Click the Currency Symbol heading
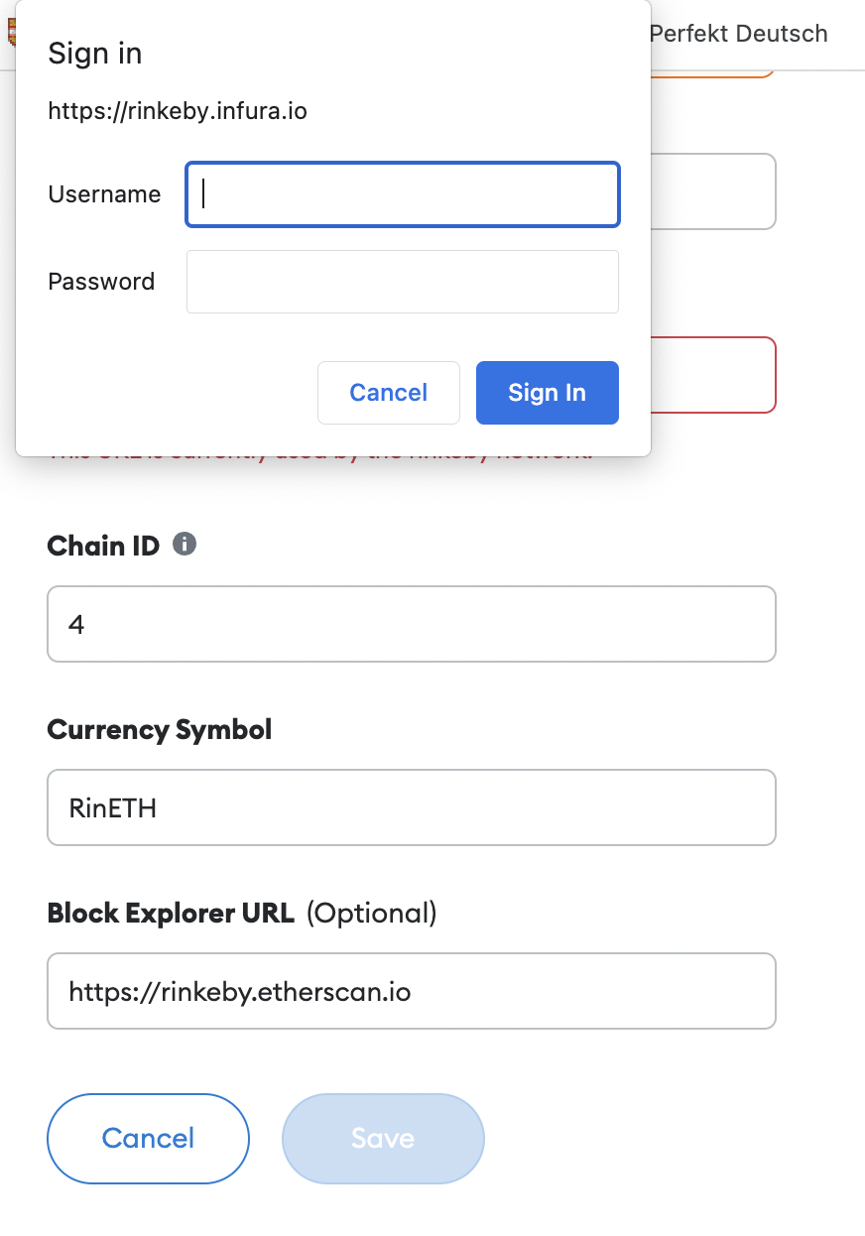Viewport: 865px width, 1236px height. (160, 730)
